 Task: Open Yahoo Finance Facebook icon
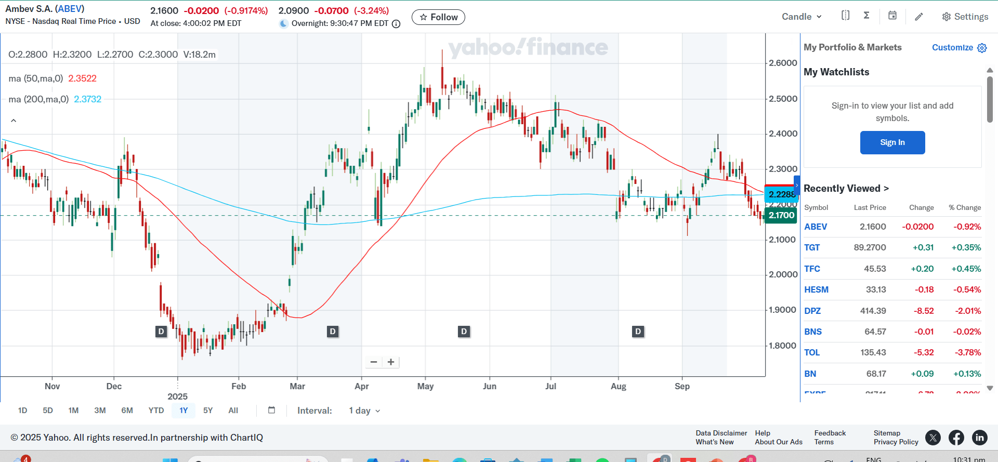[x=956, y=438]
